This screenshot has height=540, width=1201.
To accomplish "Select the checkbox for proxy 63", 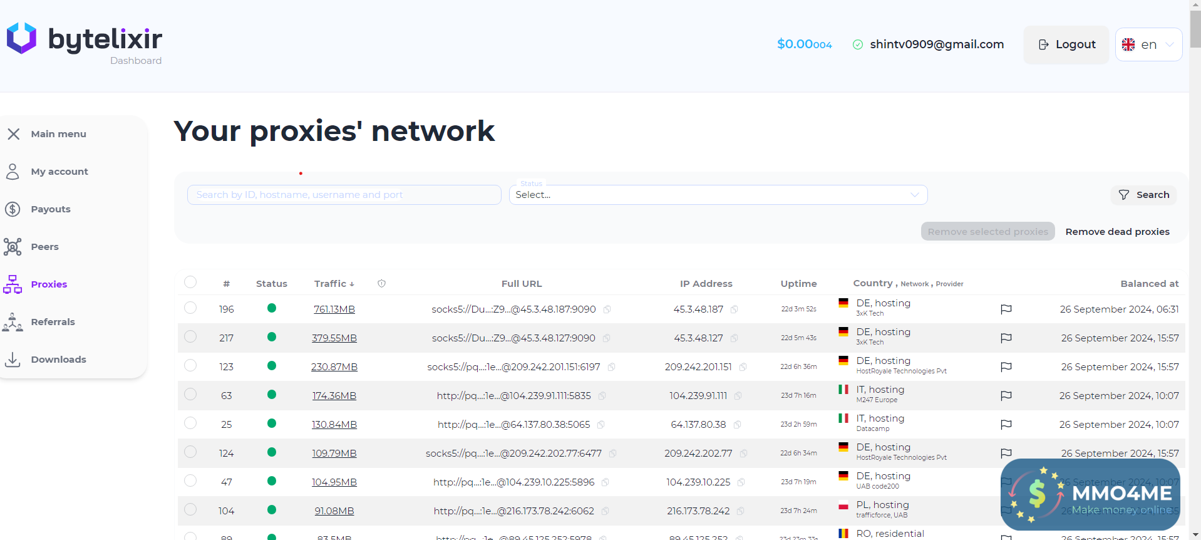I will coord(190,394).
